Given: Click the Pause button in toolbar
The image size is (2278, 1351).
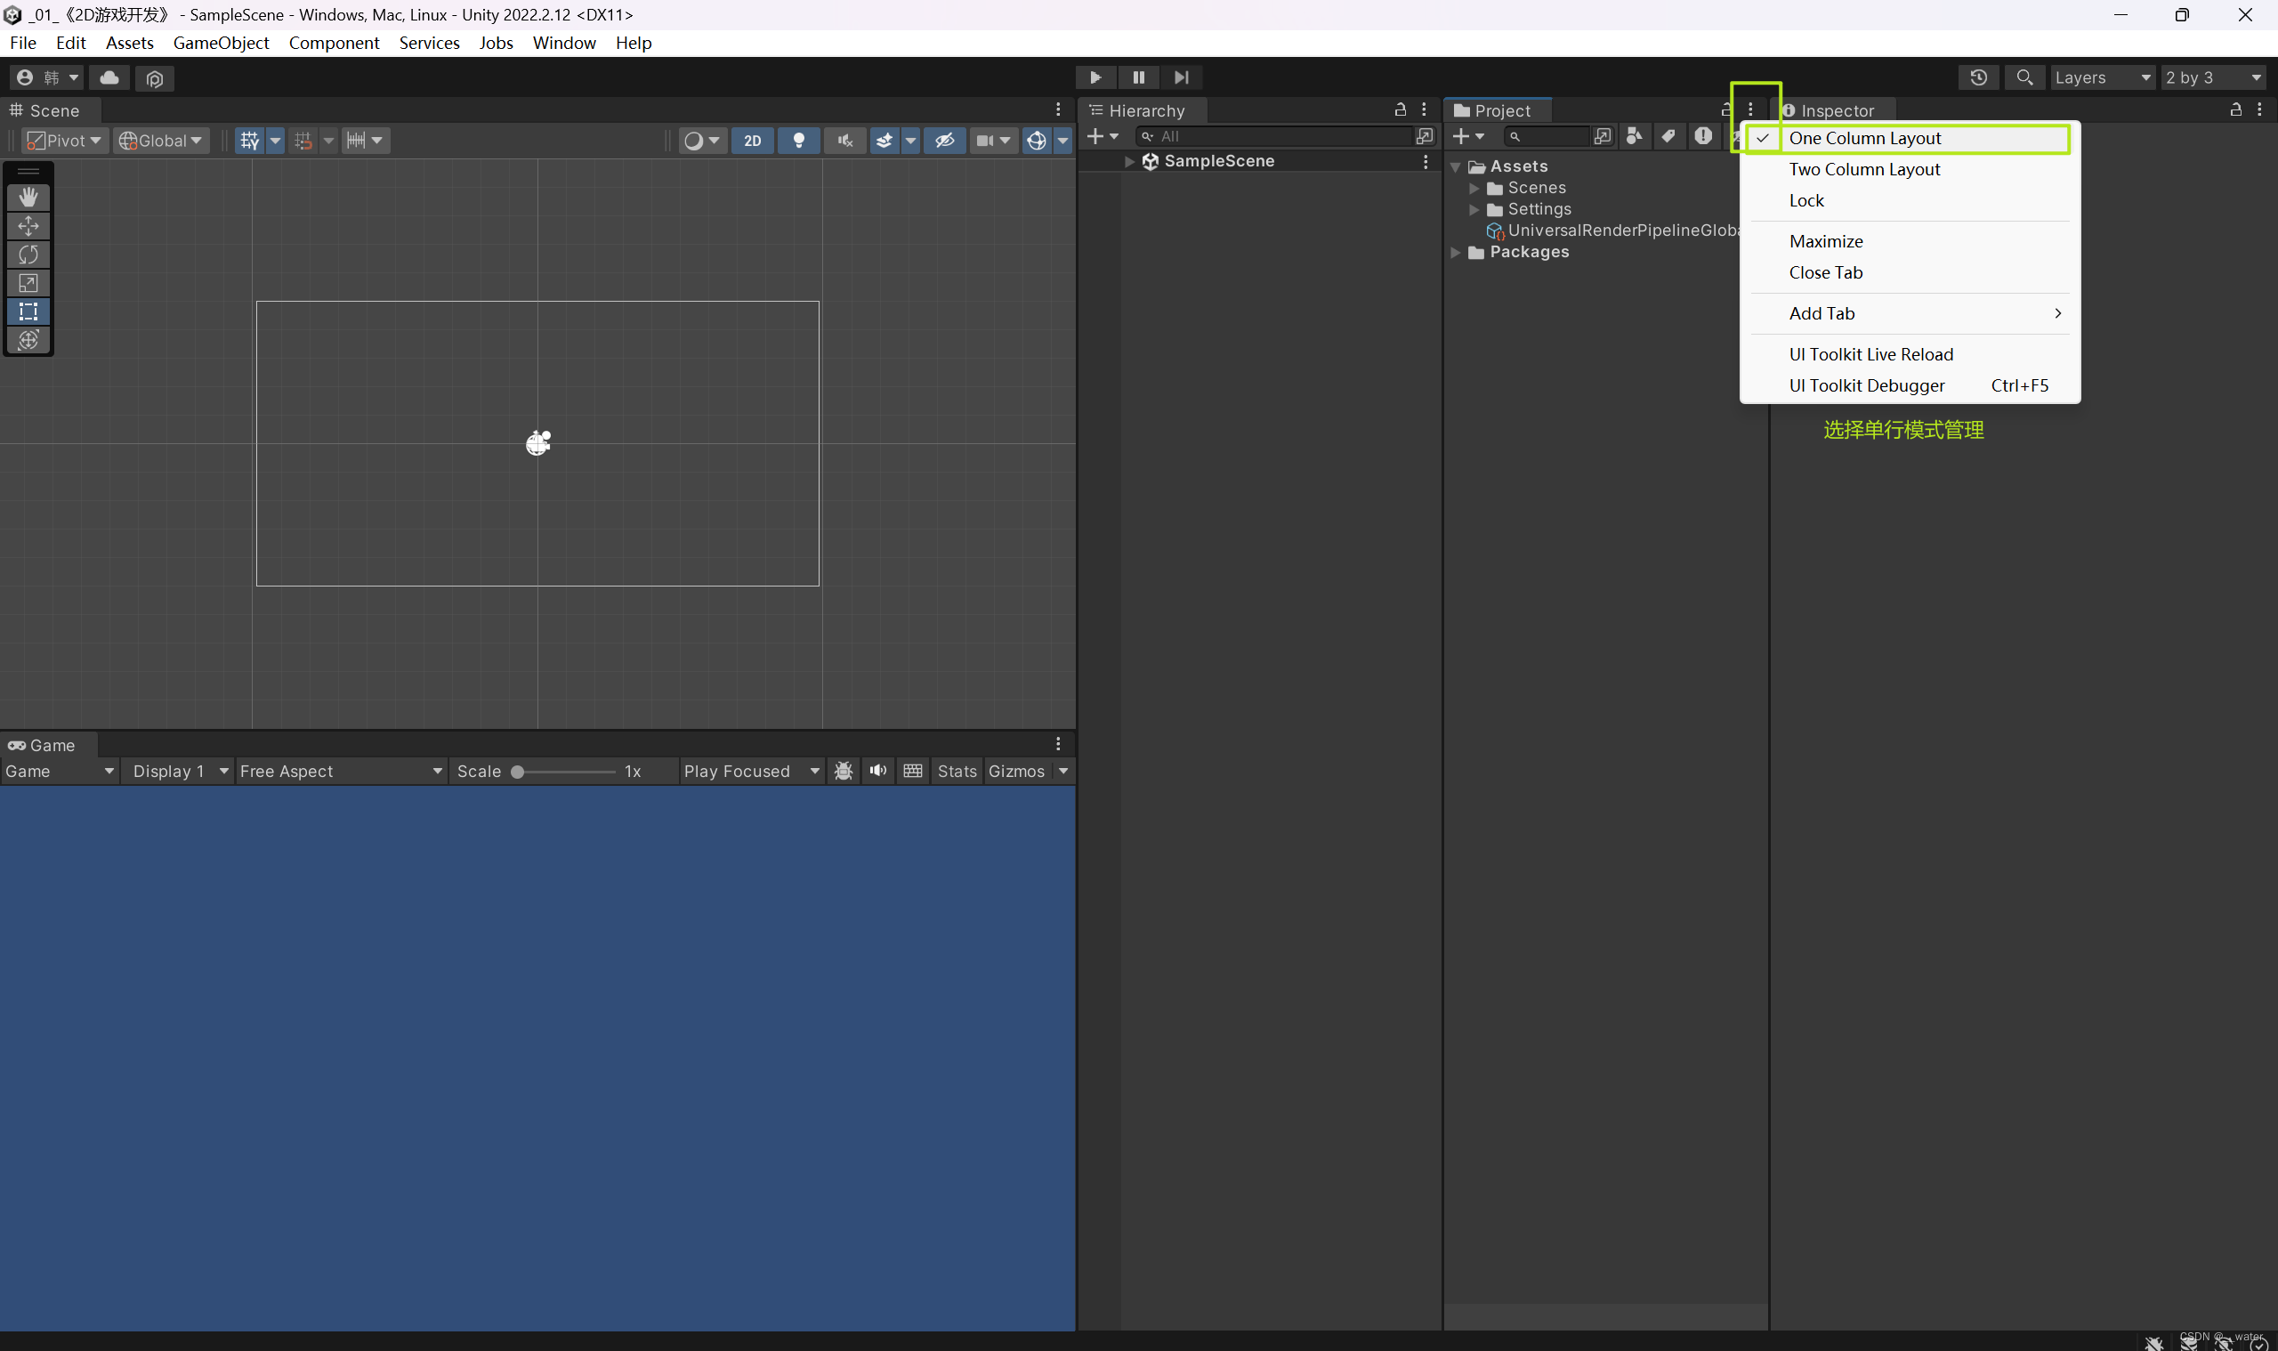Looking at the screenshot, I should point(1137,77).
